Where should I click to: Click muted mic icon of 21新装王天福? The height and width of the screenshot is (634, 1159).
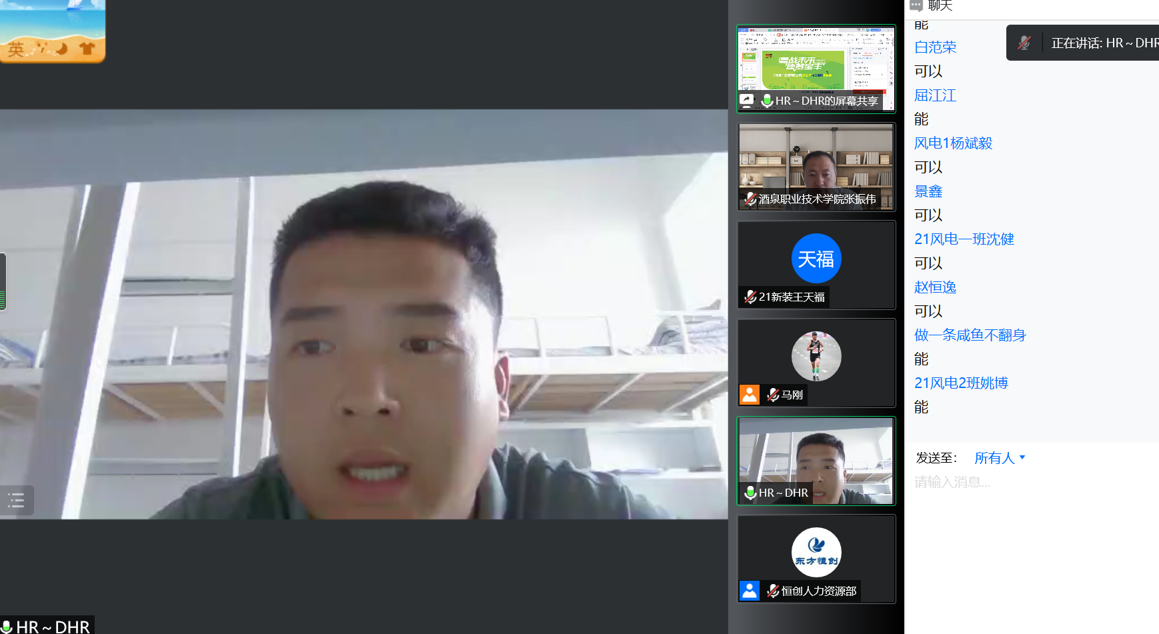coord(750,297)
